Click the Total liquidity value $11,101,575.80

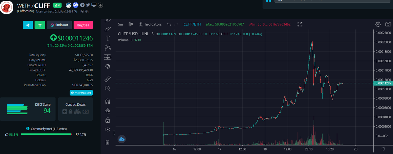click(x=84, y=55)
